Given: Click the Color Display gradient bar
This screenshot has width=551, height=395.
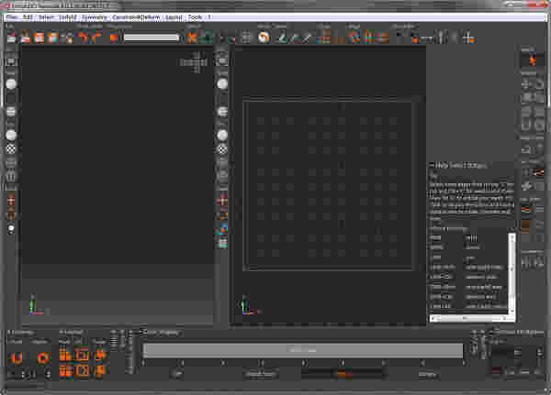Looking at the screenshot, I should click(x=303, y=350).
